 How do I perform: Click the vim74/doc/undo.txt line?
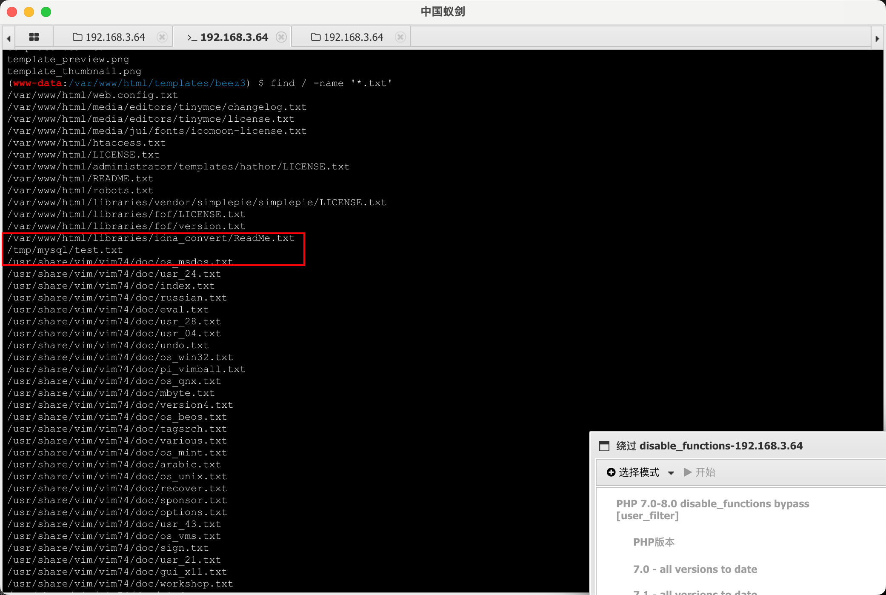[108, 345]
